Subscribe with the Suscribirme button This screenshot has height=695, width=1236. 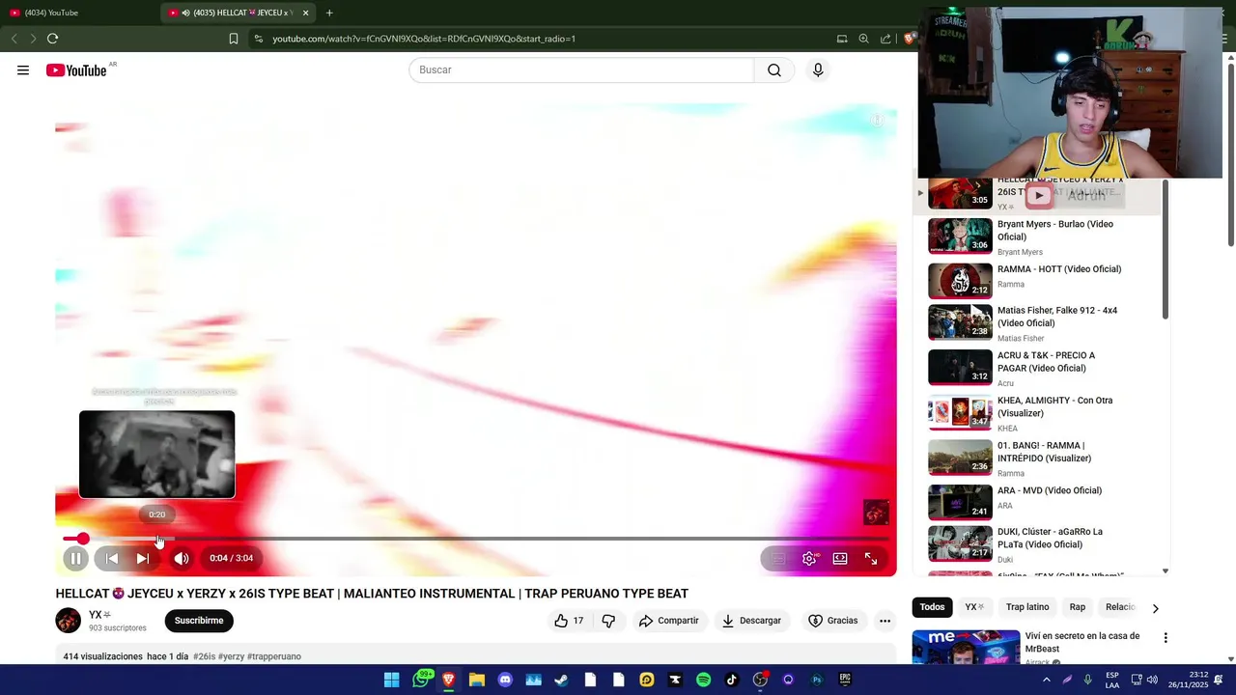[x=199, y=621]
